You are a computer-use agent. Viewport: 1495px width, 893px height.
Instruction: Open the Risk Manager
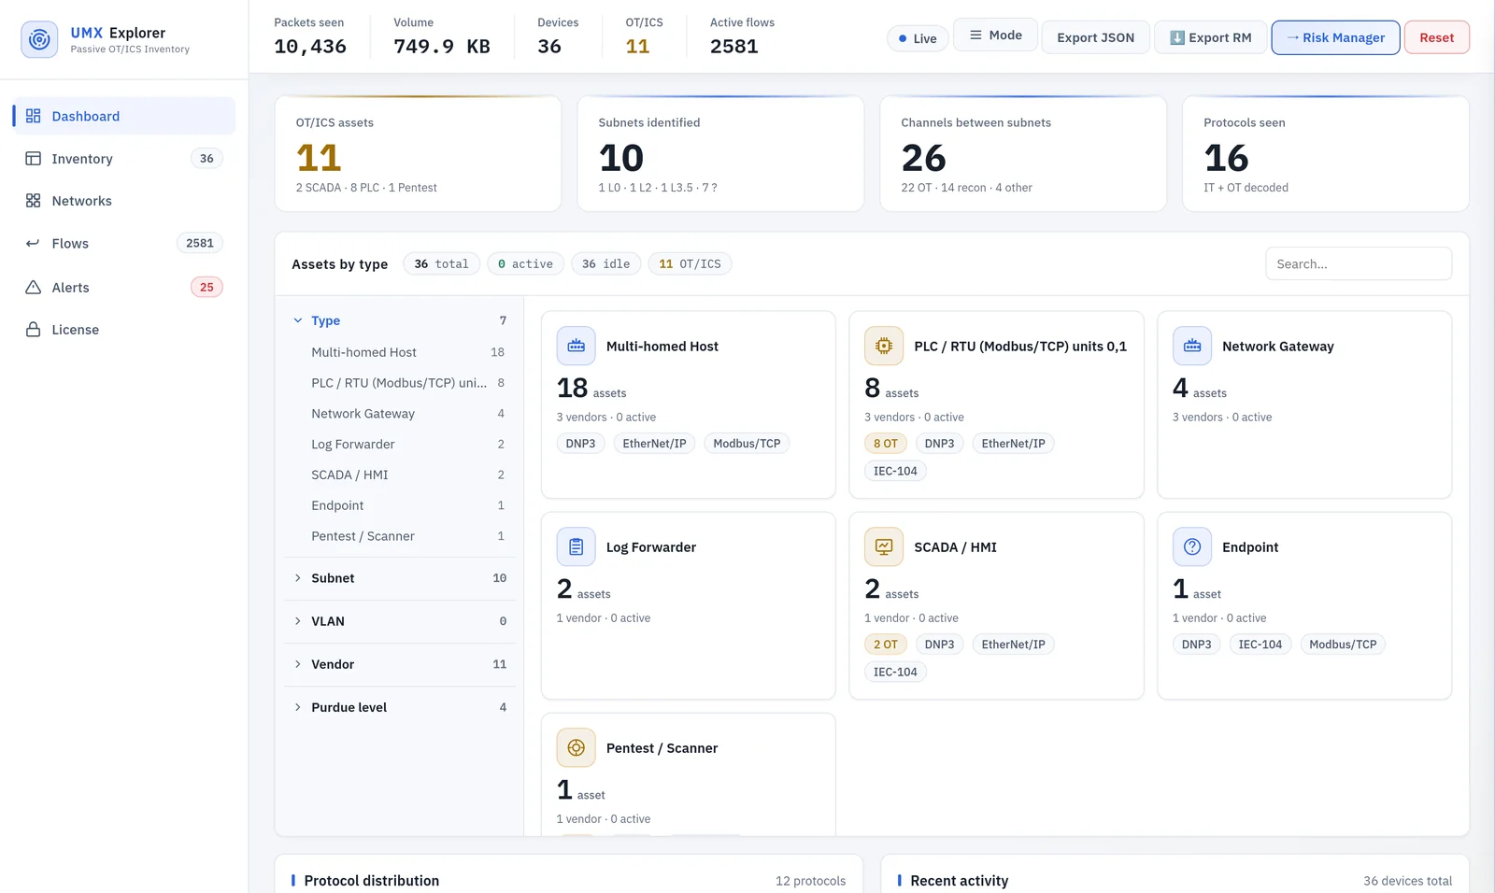(1335, 37)
